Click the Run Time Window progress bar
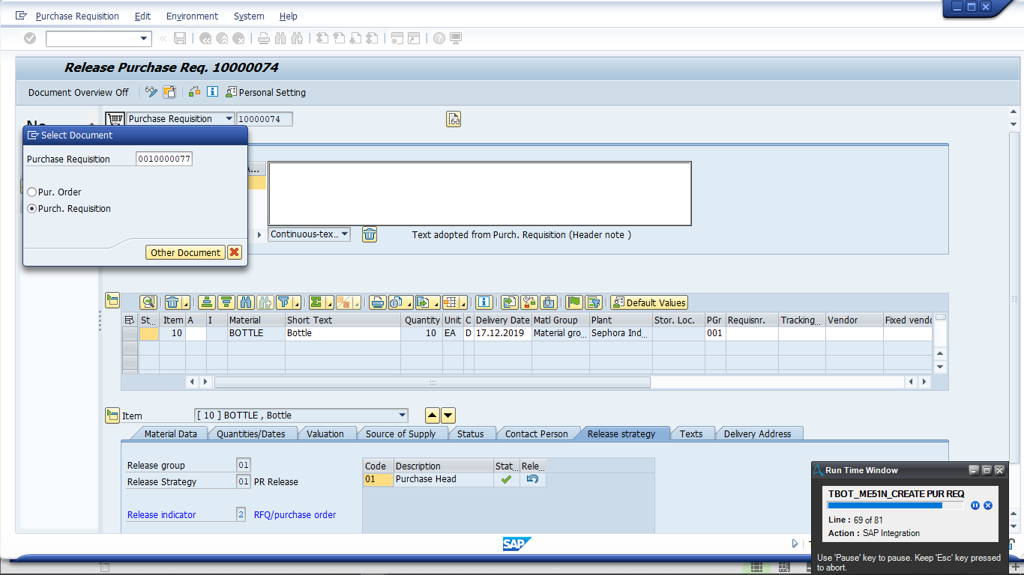1024x575 pixels. [x=895, y=505]
